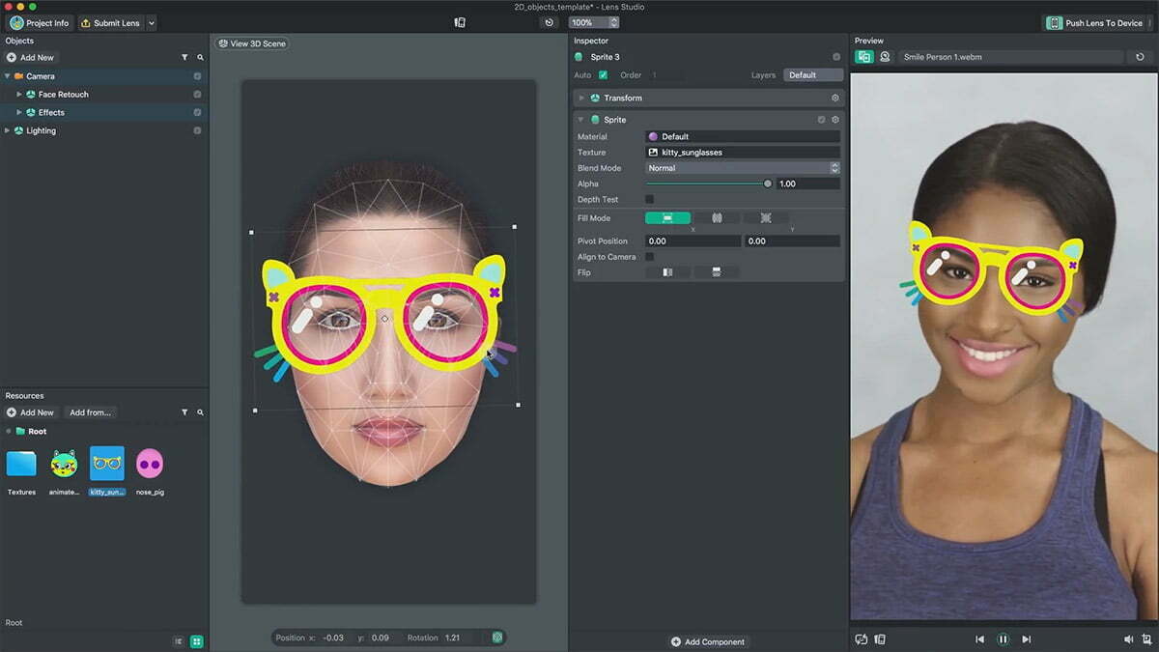Expand the Transform component section
This screenshot has width=1159, height=652.
point(581,99)
